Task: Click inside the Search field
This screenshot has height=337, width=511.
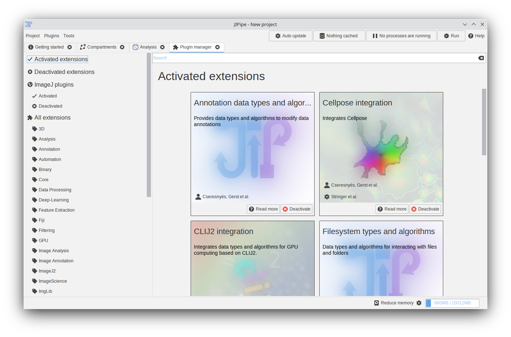Action: click(254, 58)
